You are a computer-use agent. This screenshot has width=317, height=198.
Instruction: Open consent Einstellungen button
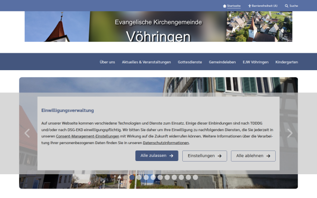coord(204,156)
